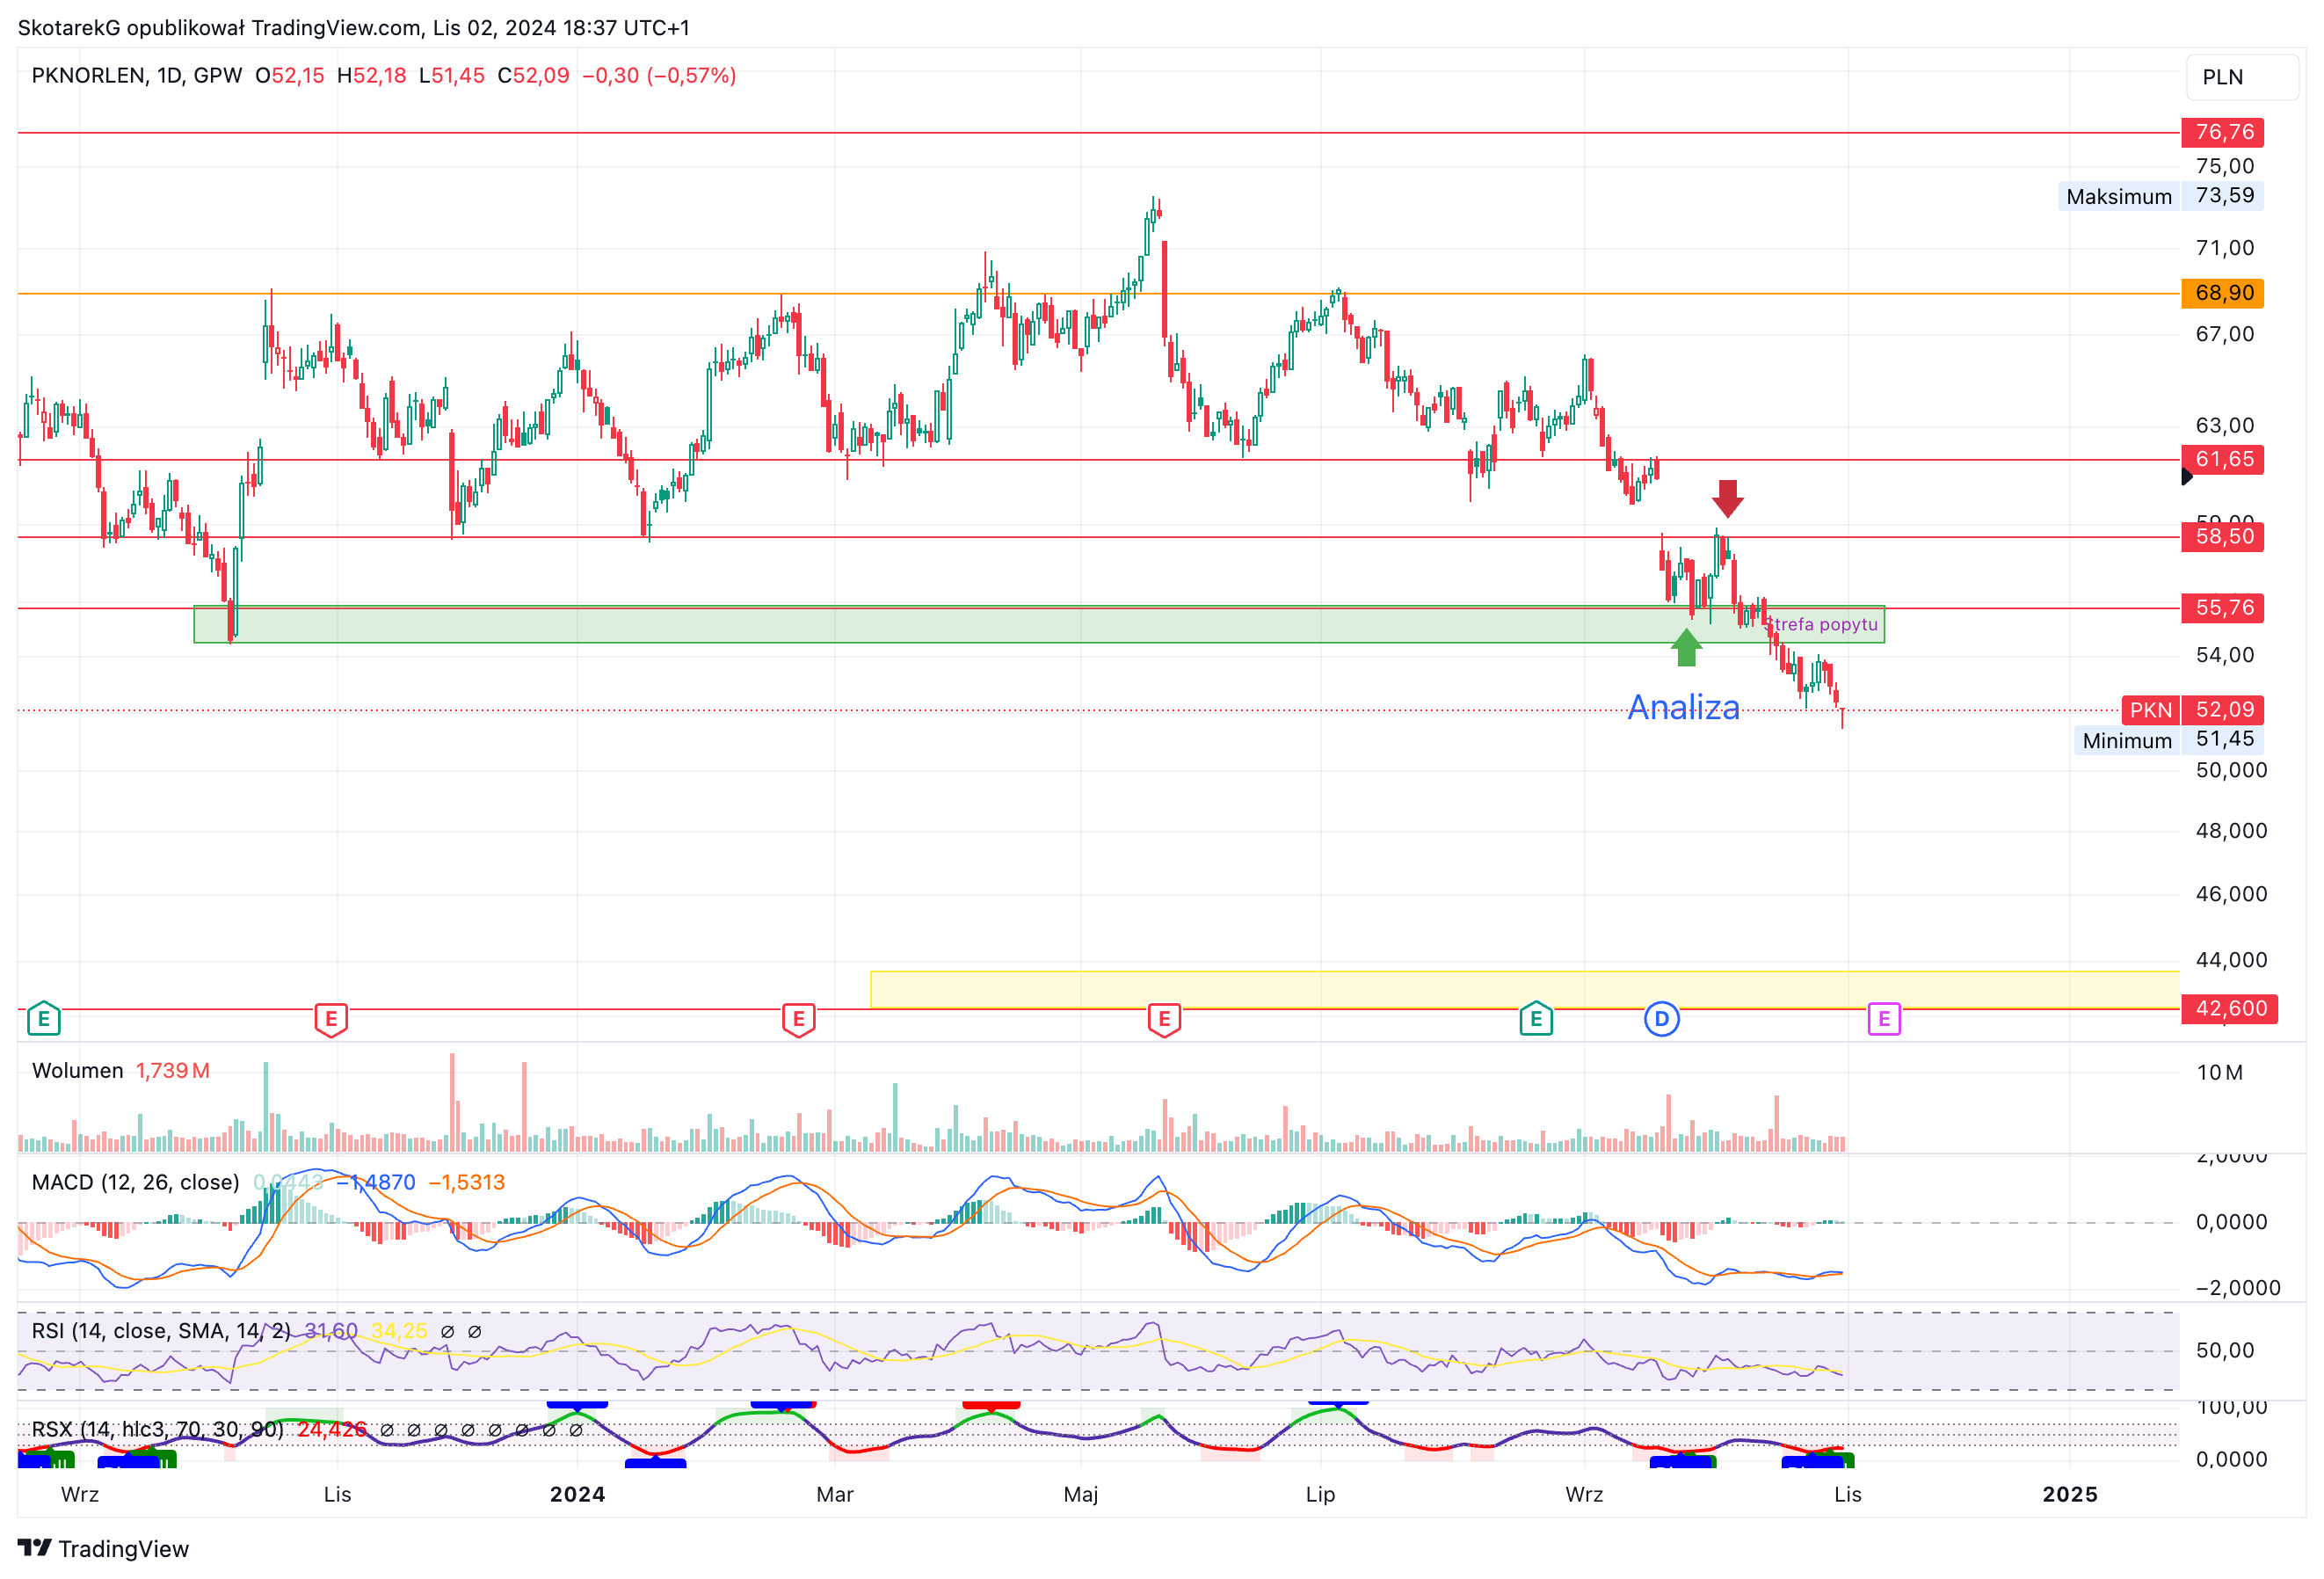Click the PKNORLEN, 1D, GPW symbol title
The height and width of the screenshot is (1579, 2324).
pos(137,76)
